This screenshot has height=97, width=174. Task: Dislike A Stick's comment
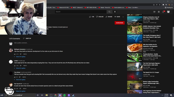(x=21, y=66)
